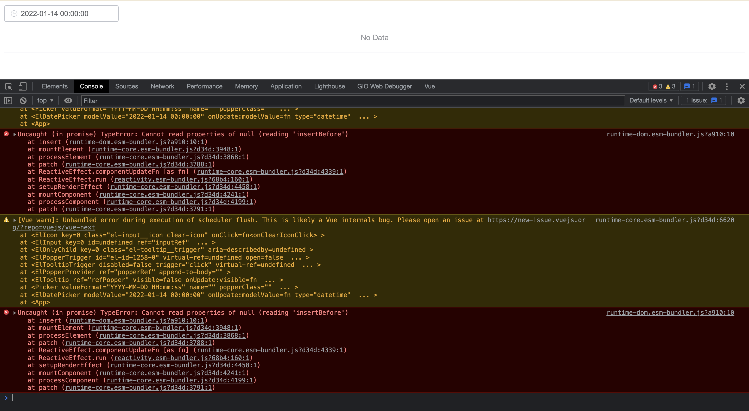The image size is (749, 411).
Task: Toggle the console sidebar panel icon
Action: click(x=8, y=100)
